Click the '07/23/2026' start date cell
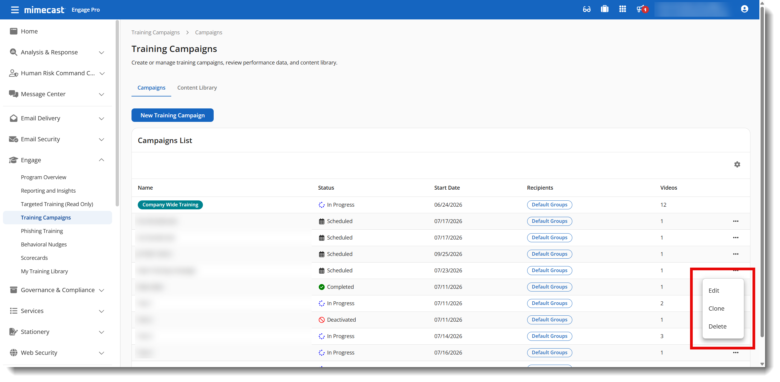The image size is (780, 382). (x=448, y=270)
